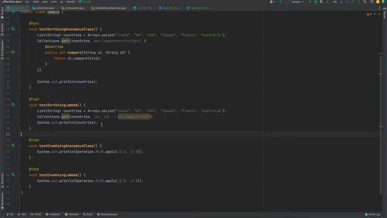Screen dimensions: 387x218
Task: Click the override gutter icon beside compare method
Action: click(13, 53)
